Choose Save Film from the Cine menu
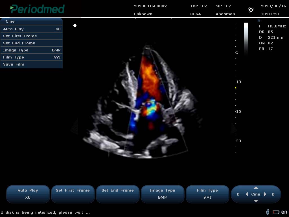This screenshot has height=217, width=289. coord(31,64)
